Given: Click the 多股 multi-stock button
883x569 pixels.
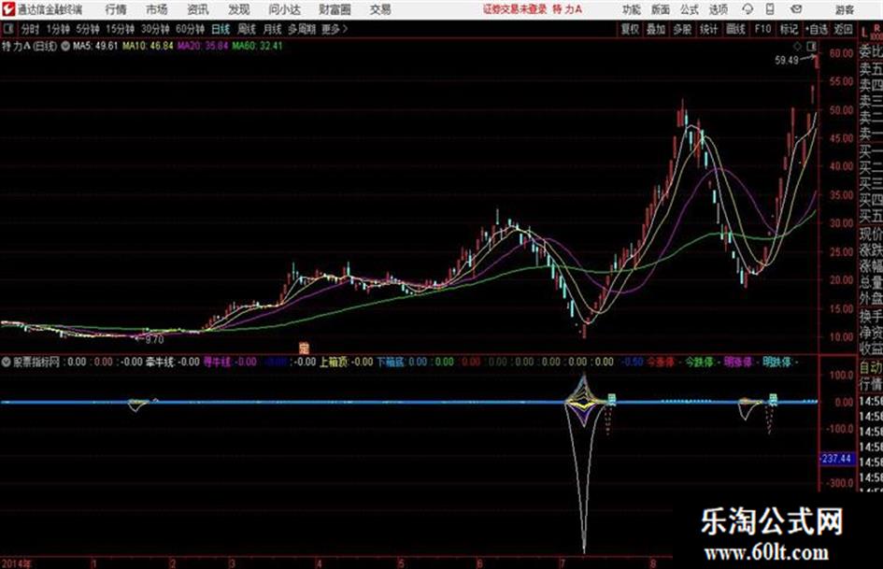Looking at the screenshot, I should 682,29.
